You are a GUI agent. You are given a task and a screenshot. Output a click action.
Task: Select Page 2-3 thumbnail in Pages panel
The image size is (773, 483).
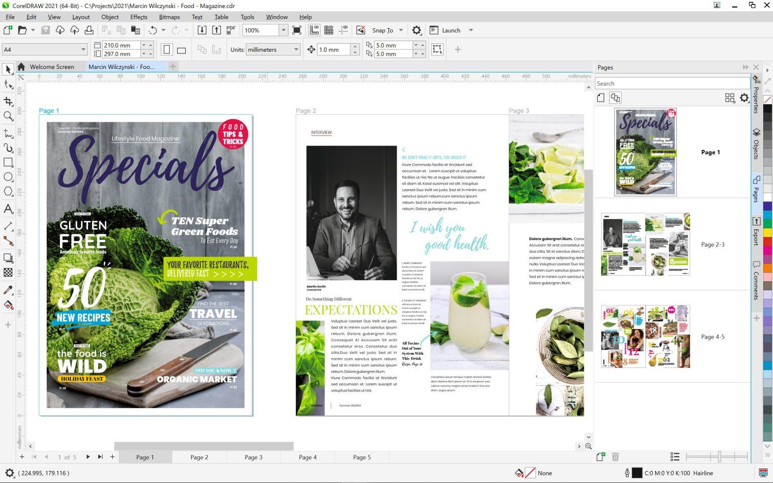645,245
